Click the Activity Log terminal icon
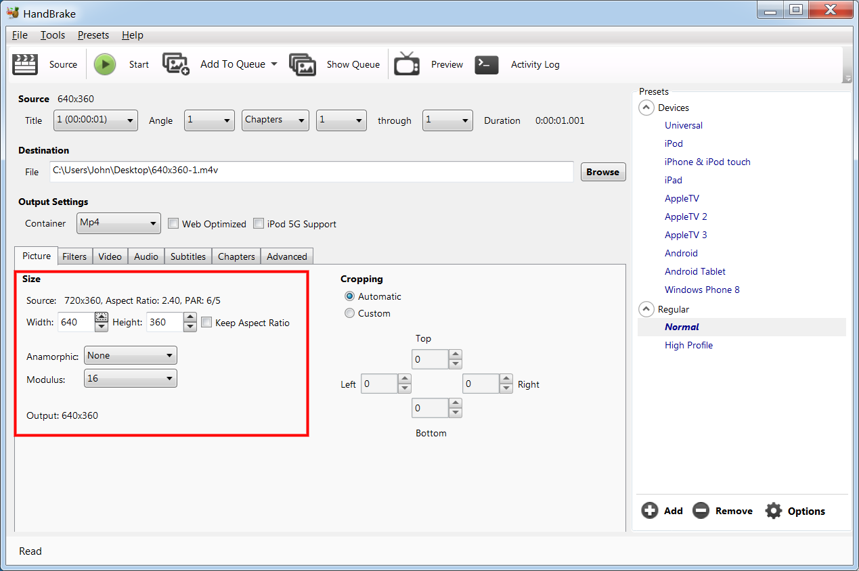This screenshot has height=571, width=859. coord(487,64)
